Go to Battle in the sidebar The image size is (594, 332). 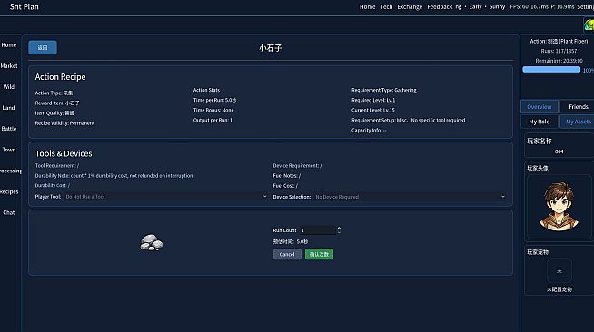click(x=9, y=129)
